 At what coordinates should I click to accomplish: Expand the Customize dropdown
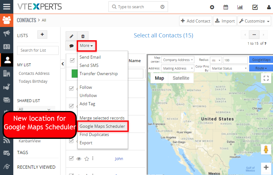(x=254, y=21)
